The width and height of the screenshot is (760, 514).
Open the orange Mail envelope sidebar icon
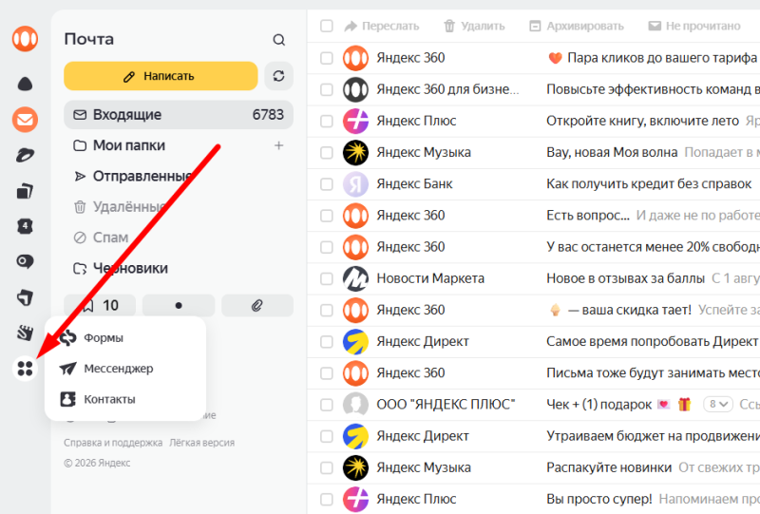26,120
